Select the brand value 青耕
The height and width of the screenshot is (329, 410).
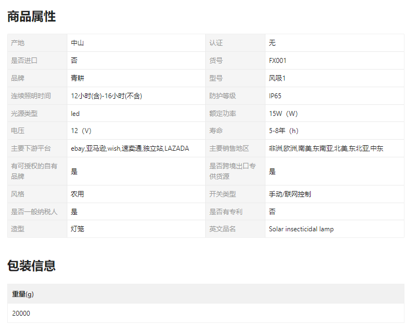coord(77,78)
